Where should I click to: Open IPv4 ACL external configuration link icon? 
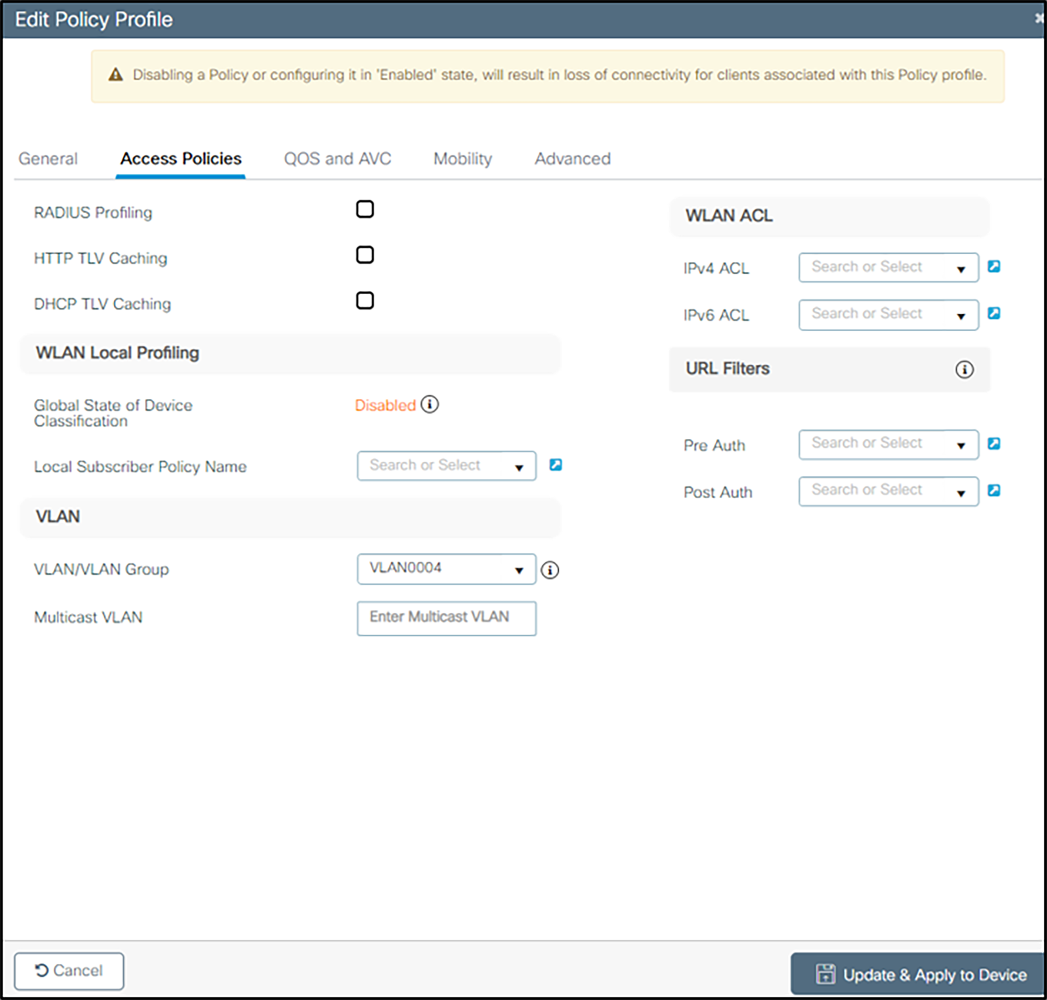point(994,267)
